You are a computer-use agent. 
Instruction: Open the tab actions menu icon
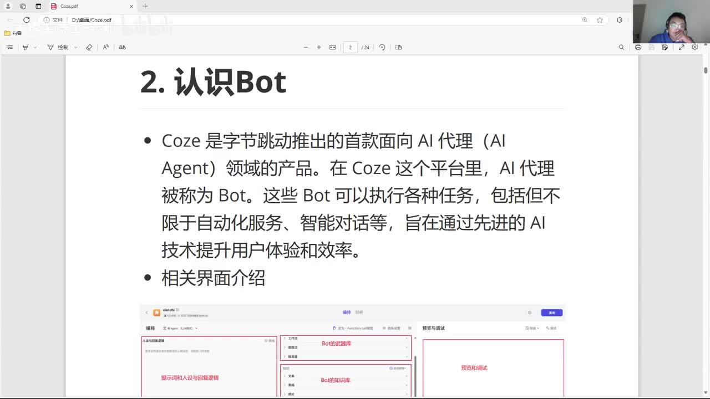[38, 6]
